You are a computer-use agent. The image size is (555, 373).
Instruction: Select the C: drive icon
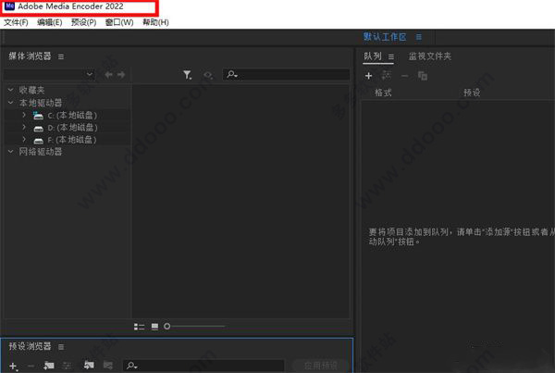pyautogui.click(x=38, y=116)
